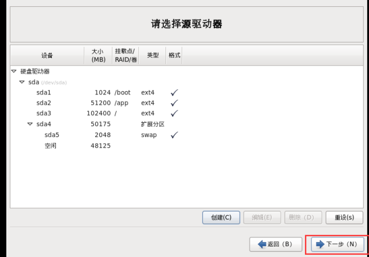Go back with 返回(B) button

[276, 244]
